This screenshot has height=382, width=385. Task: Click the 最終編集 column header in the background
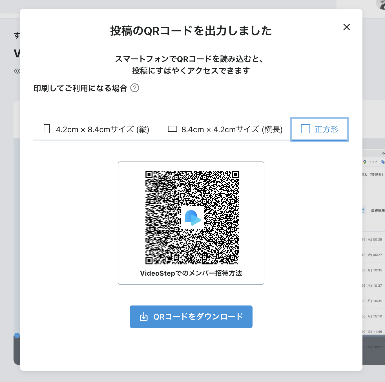[x=378, y=210]
